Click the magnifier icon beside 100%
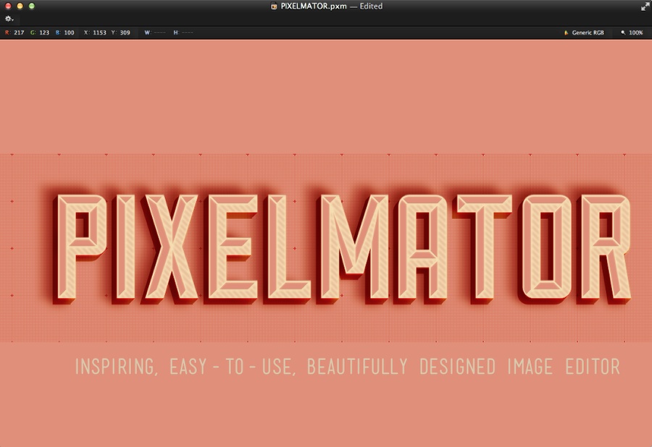The height and width of the screenshot is (447, 652). (x=623, y=33)
